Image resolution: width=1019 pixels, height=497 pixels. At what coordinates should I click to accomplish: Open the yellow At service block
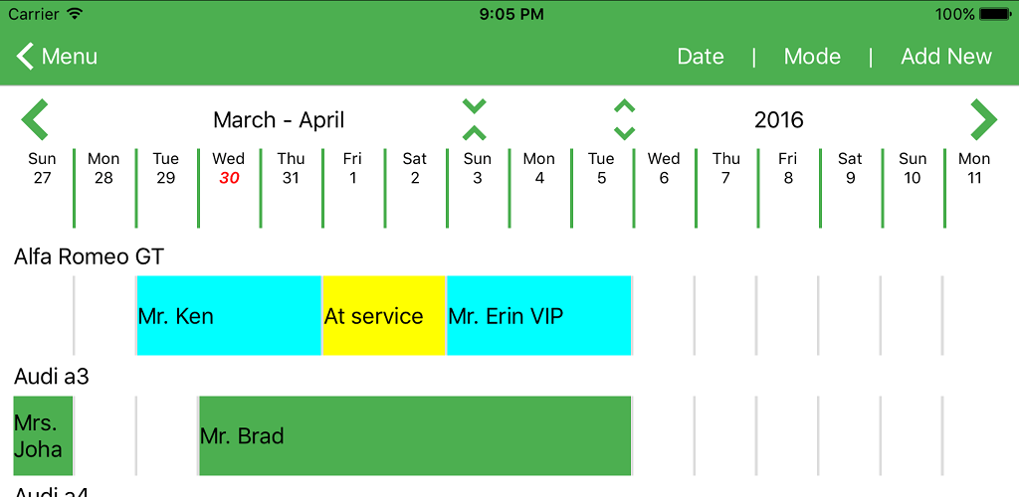click(384, 315)
